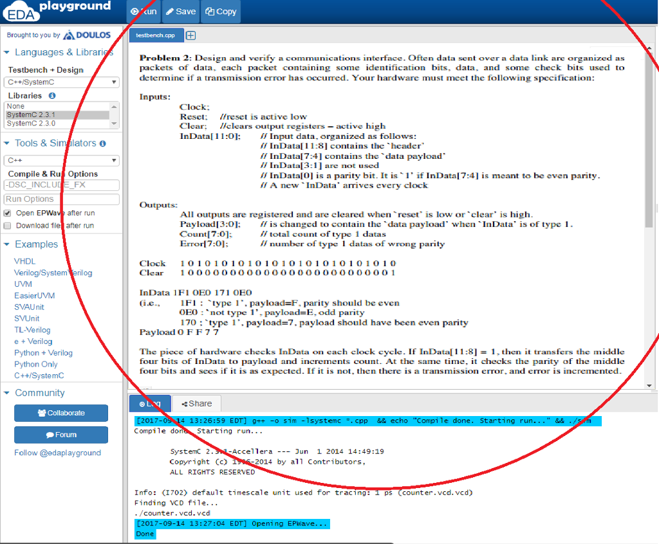Image resolution: width=659 pixels, height=544 pixels.
Task: Click the Collaborate button
Action: click(60, 413)
